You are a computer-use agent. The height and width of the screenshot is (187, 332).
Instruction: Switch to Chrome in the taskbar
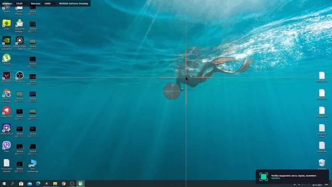coord(63,183)
